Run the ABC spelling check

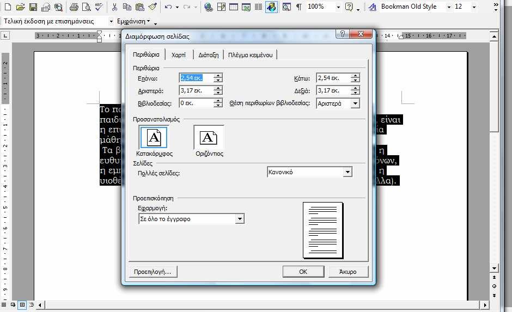(99, 7)
